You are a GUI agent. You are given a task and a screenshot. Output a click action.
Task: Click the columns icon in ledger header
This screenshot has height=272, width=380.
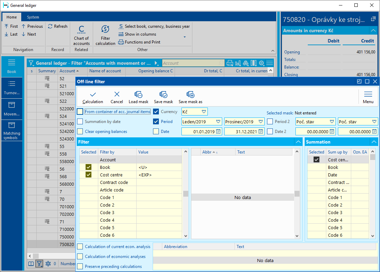(253, 63)
